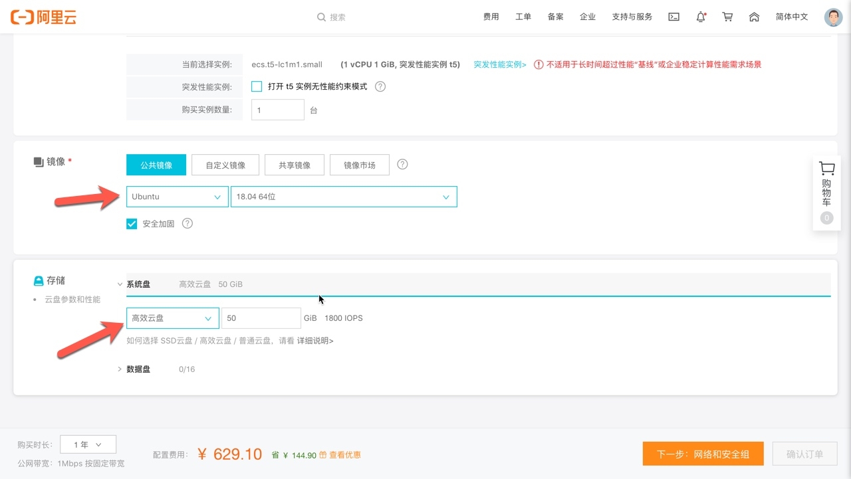This screenshot has height=479, width=851.
Task: Open the Ubuntu operating system dropdown
Action: pyautogui.click(x=177, y=197)
